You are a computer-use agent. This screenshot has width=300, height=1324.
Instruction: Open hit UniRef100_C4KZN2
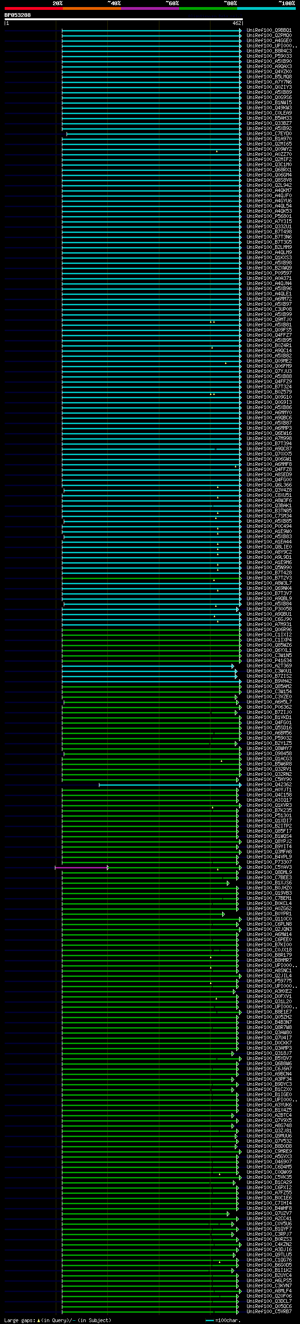pos(269,1244)
